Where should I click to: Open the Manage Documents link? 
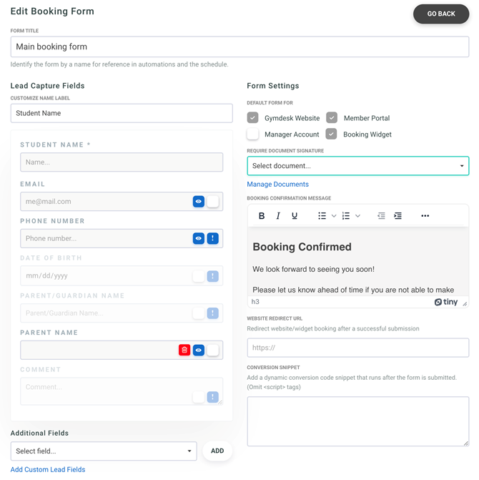[x=277, y=185]
